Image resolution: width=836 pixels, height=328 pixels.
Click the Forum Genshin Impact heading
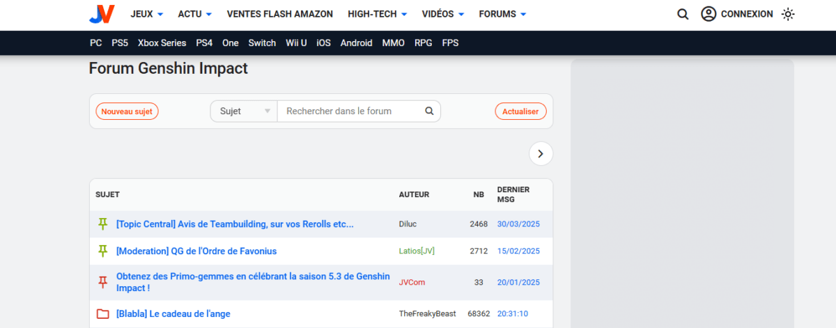[x=169, y=68]
